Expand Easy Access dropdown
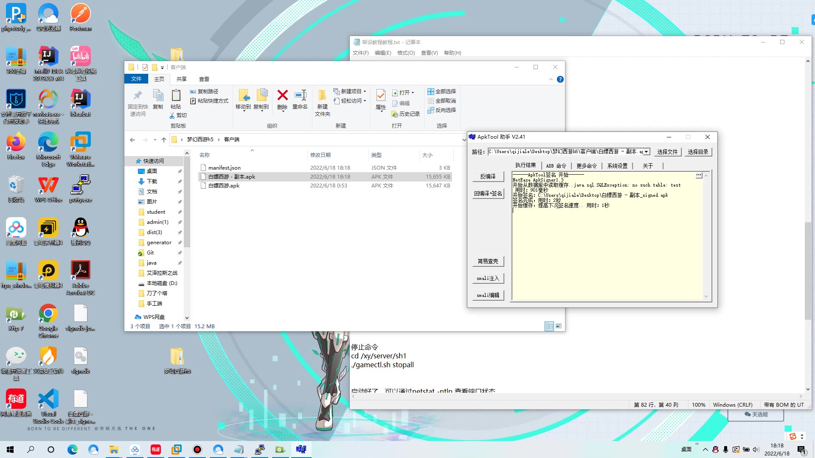 click(365, 101)
